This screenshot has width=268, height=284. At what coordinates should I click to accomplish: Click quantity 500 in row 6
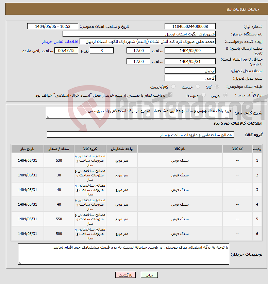click(x=59, y=234)
